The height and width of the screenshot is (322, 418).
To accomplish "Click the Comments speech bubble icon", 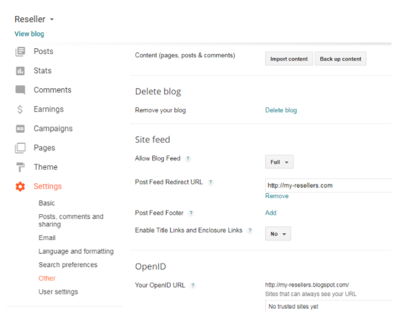I will pos(20,90).
